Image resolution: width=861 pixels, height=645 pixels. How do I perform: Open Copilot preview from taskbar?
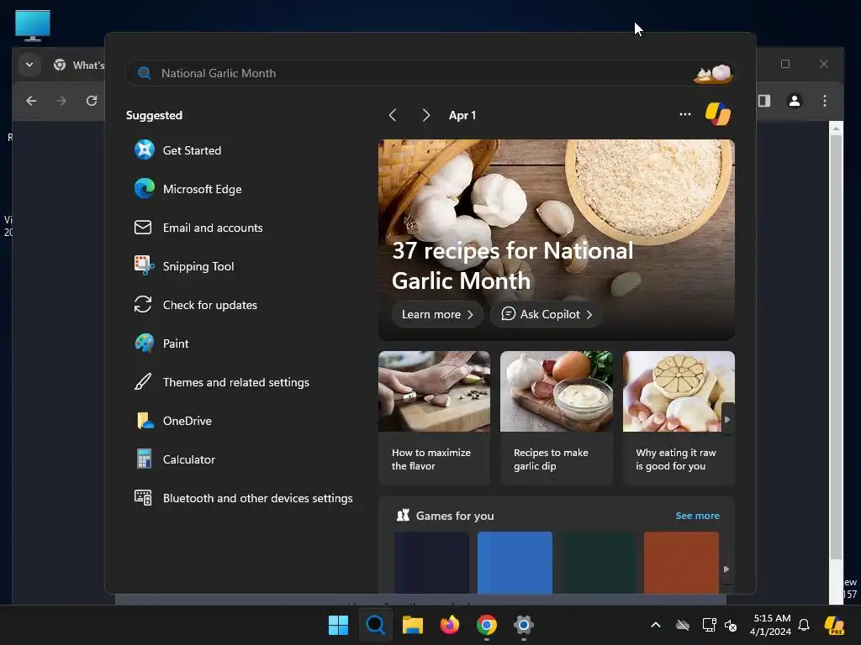(x=835, y=625)
